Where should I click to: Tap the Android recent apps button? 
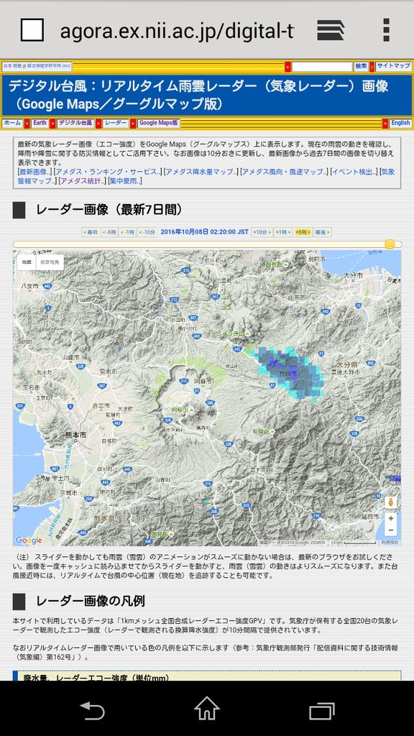tap(322, 711)
